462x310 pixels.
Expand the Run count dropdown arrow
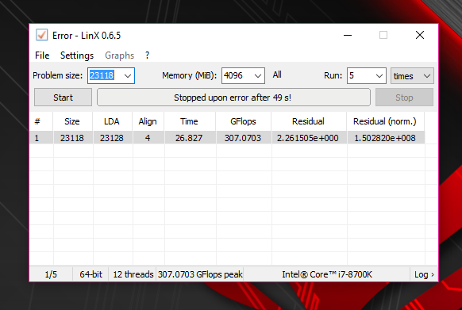pyautogui.click(x=379, y=76)
